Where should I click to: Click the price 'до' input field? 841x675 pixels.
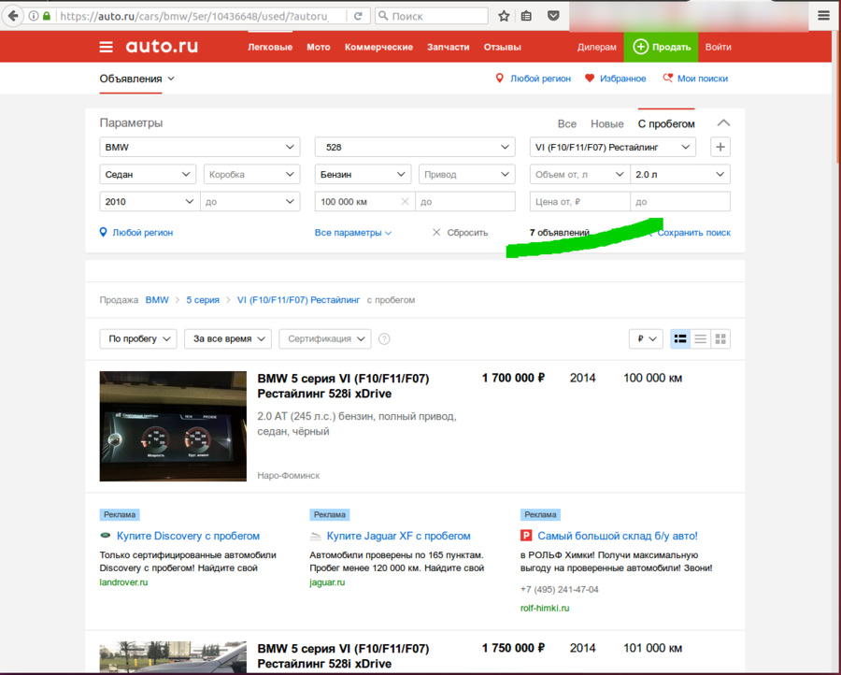point(680,202)
